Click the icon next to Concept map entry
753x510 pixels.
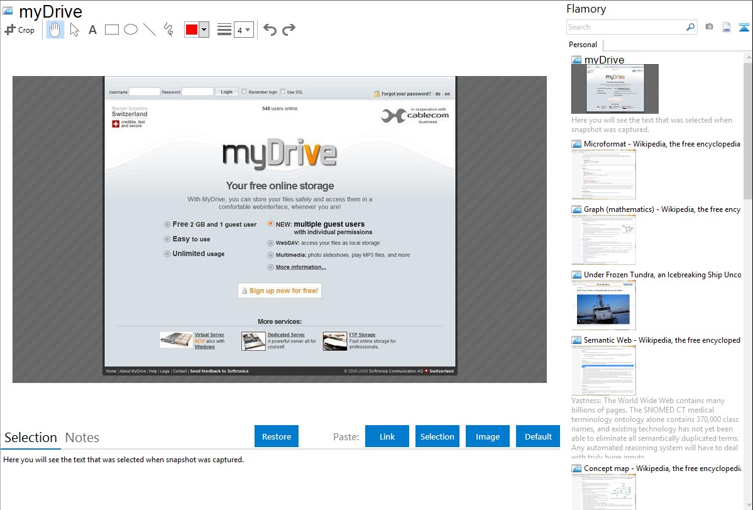576,468
